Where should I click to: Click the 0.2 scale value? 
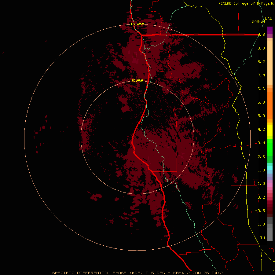click(x=261, y=197)
